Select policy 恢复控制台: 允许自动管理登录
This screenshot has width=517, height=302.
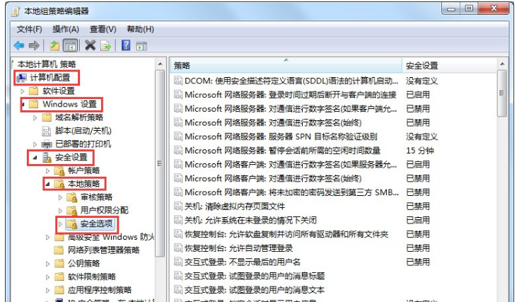(x=239, y=248)
